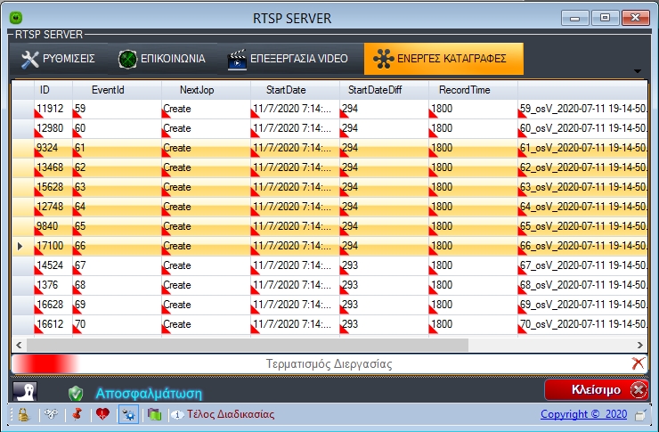The image size is (659, 432).
Task: Expand the tab overflow dropdown arrow
Action: pyautogui.click(x=638, y=71)
